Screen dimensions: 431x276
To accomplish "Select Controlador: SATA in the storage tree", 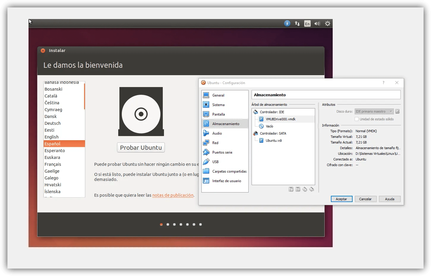I will (272, 133).
